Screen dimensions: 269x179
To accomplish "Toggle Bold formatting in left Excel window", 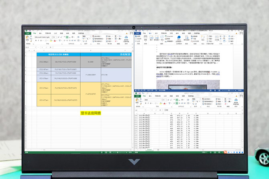I will pyautogui.click(x=36, y=40).
